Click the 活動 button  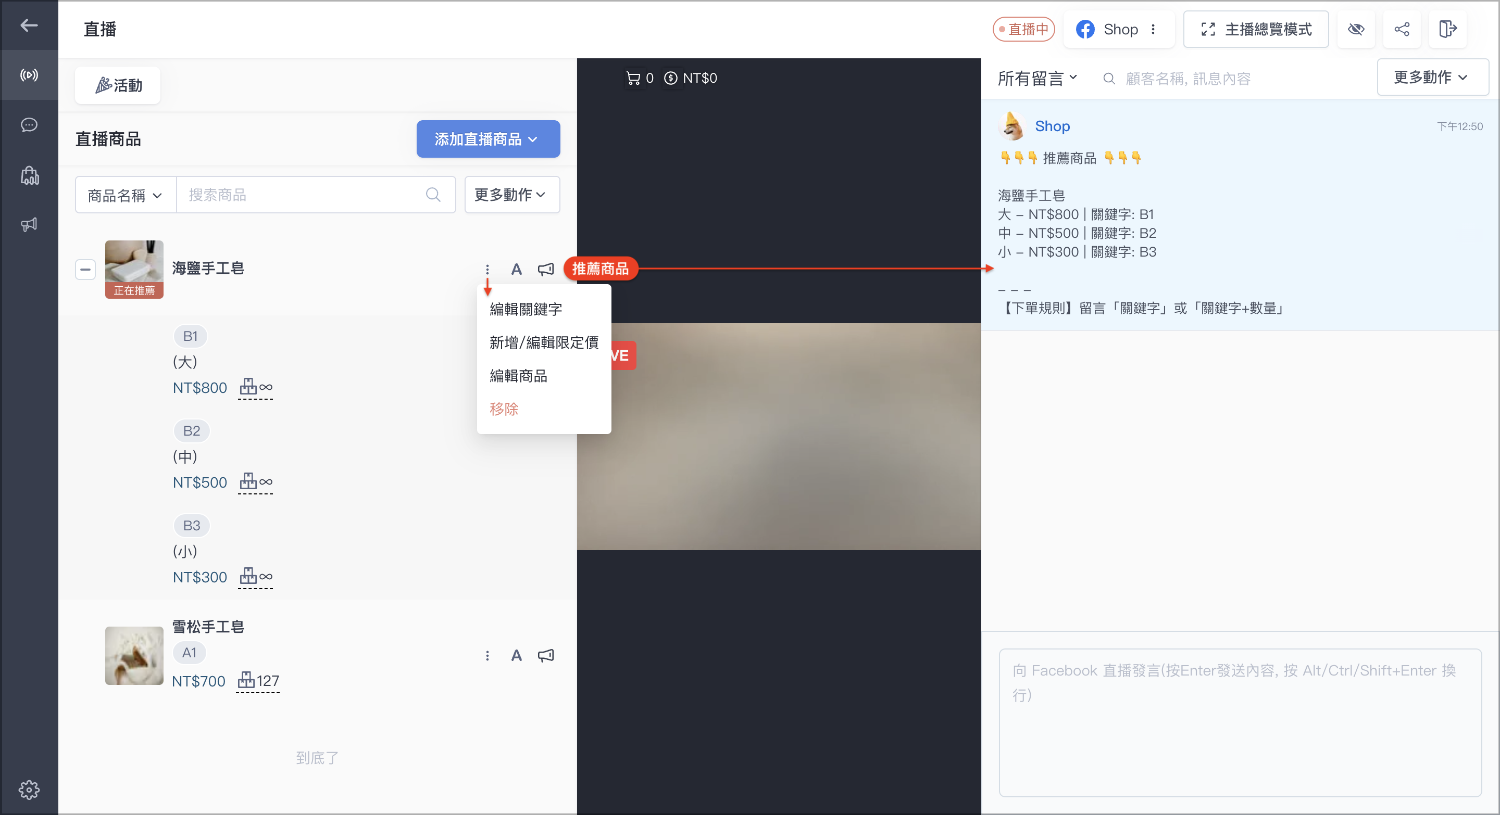pos(118,85)
